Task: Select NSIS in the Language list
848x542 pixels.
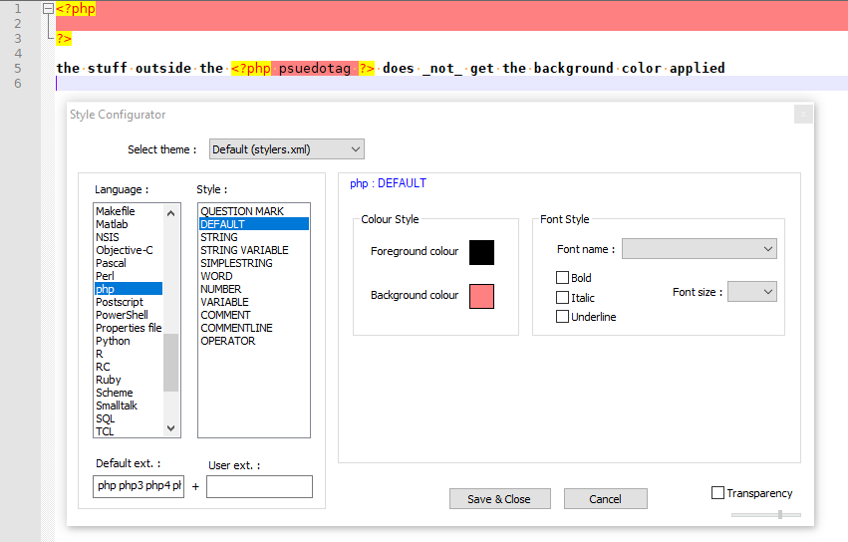Action: (129, 237)
